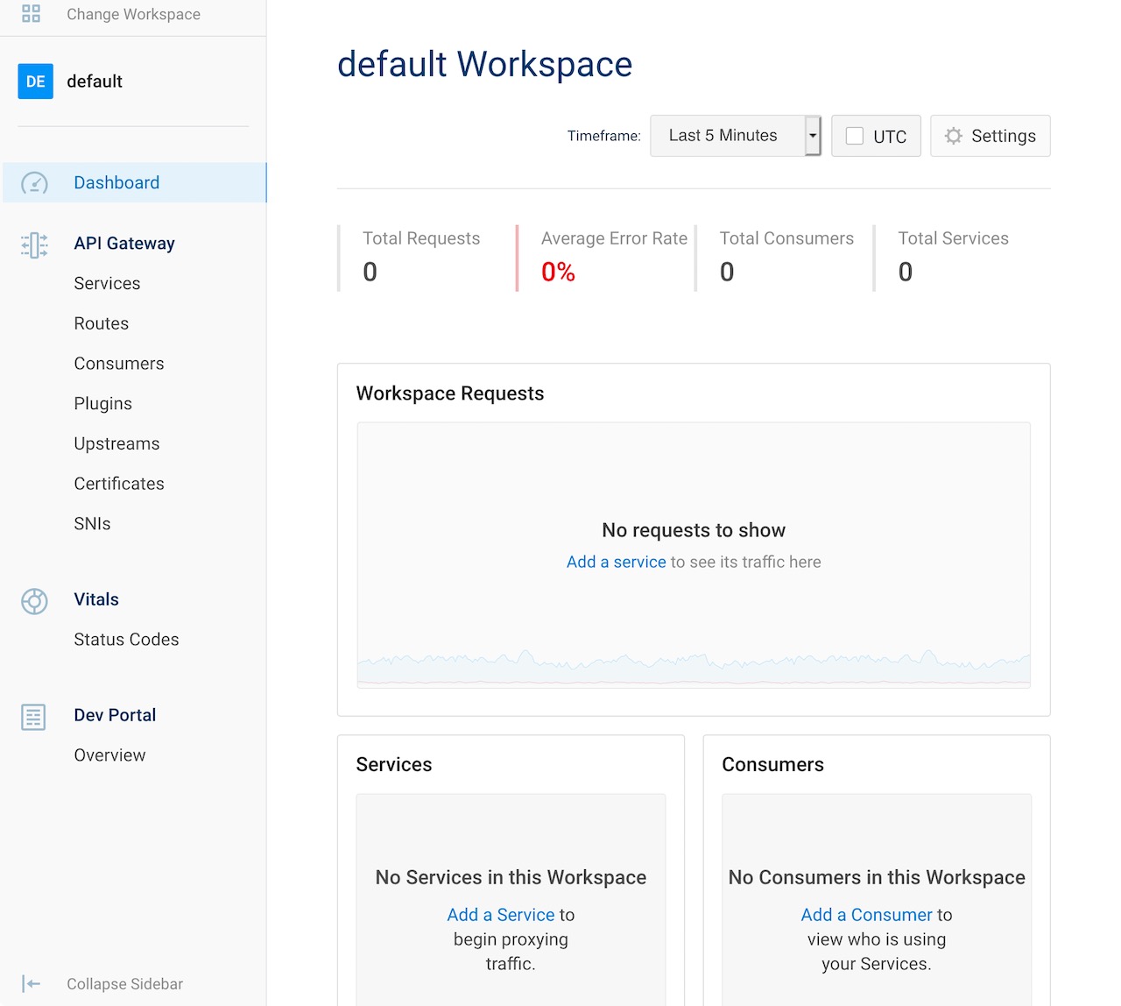Enable the UTC checkbox
This screenshot has height=1006, width=1121.
[855, 136]
